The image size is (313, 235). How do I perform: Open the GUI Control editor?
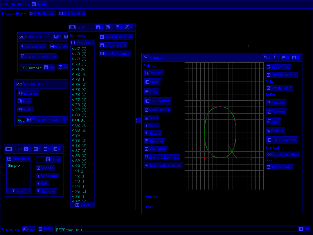coord(72,14)
